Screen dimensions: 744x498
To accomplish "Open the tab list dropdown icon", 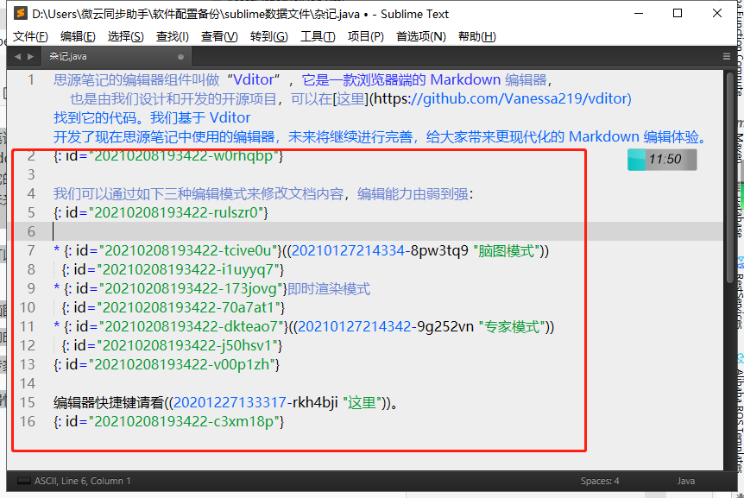I will 727,56.
